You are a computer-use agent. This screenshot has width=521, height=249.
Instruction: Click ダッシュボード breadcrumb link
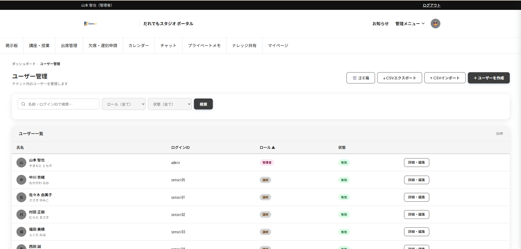click(24, 64)
